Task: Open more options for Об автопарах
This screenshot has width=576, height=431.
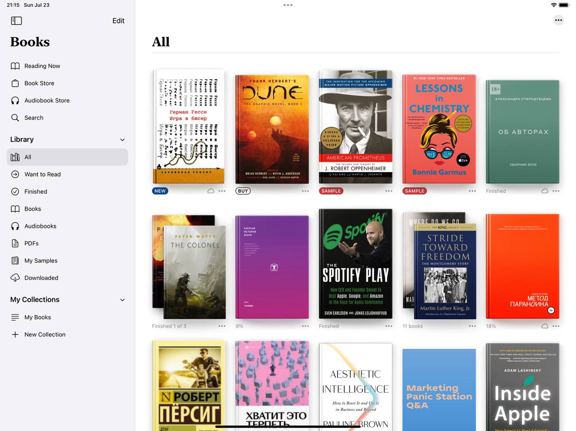Action: (556, 191)
